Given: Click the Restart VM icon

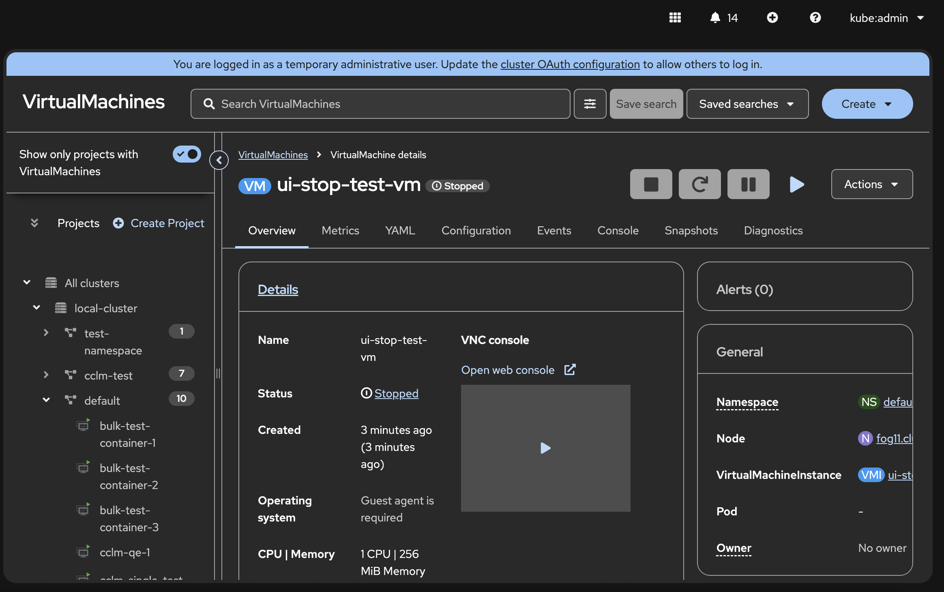Looking at the screenshot, I should [699, 184].
